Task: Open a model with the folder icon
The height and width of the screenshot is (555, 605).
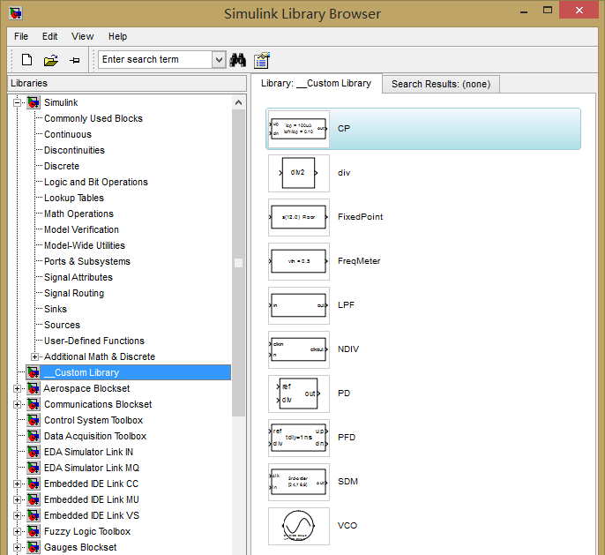Action: (51, 60)
